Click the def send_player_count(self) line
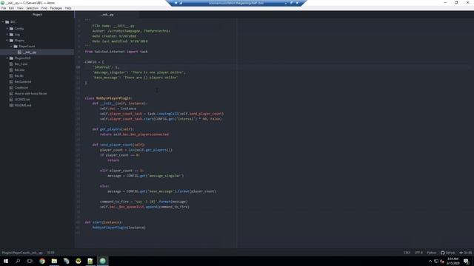The image size is (474, 266). tap(118, 145)
